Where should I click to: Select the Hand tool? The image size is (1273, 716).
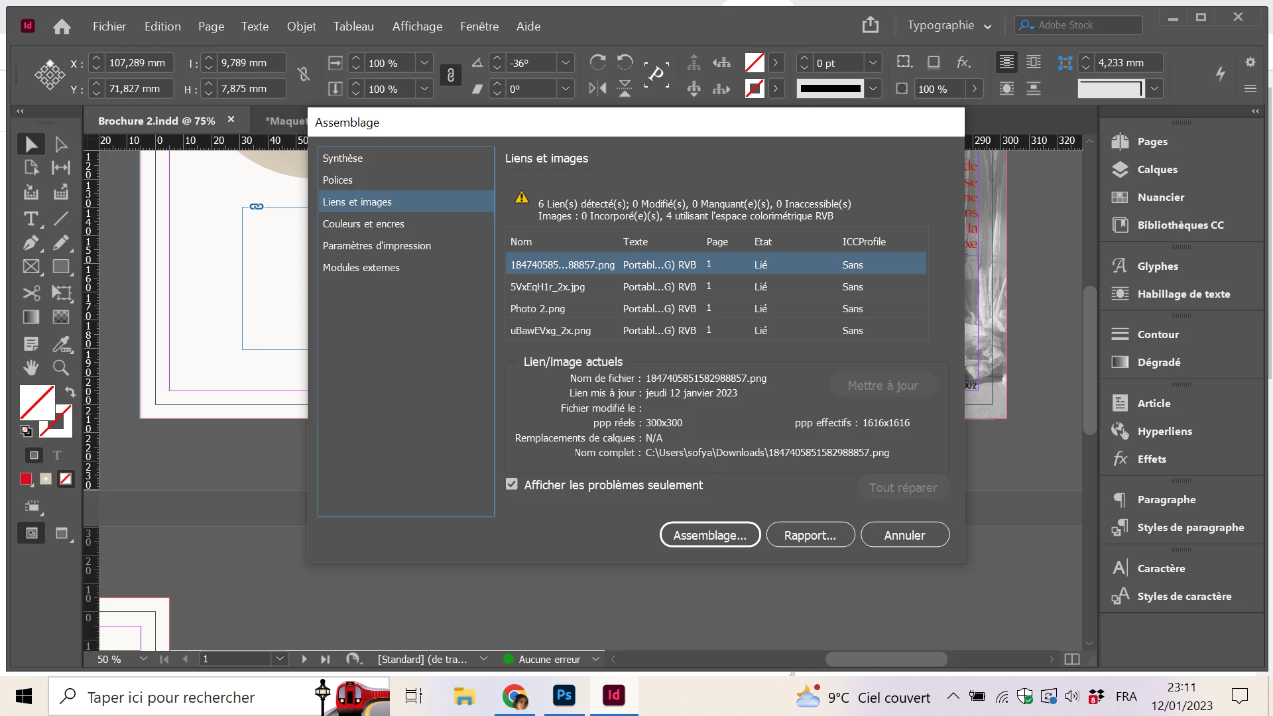click(x=30, y=367)
